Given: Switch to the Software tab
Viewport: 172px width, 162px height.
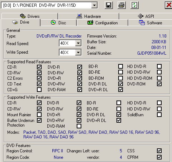Looking at the screenshot, I should [150, 23].
